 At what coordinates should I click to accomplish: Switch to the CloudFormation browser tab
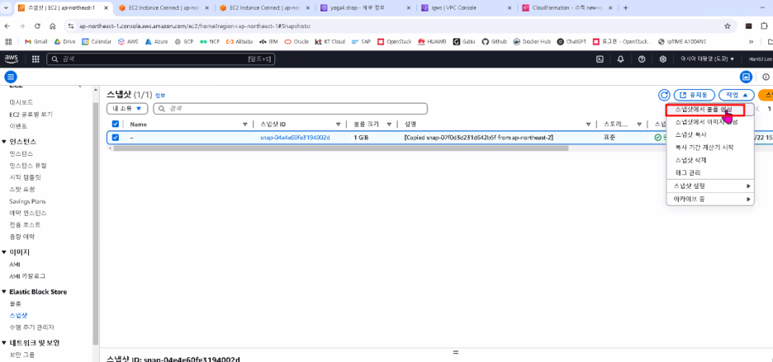pos(567,8)
